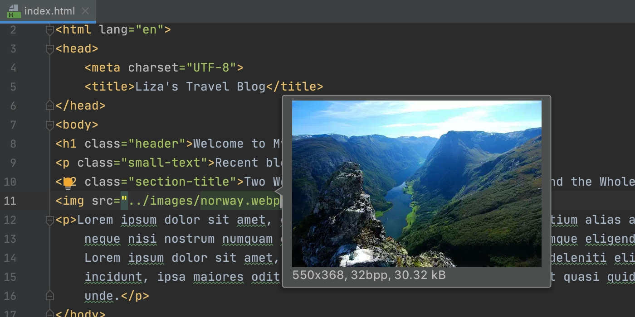Screen dimensions: 635x317
Task: Click gutter line number 5
Action: [13, 87]
